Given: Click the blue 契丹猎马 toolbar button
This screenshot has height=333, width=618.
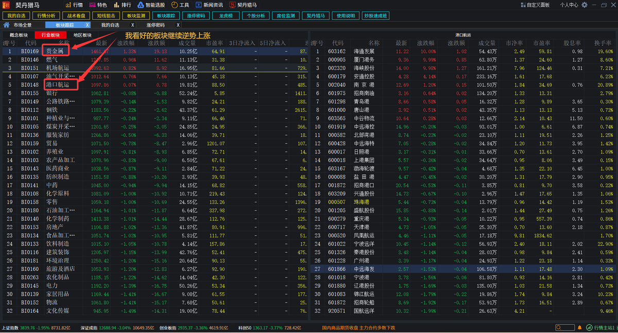Looking at the screenshot, I should click(x=316, y=15).
